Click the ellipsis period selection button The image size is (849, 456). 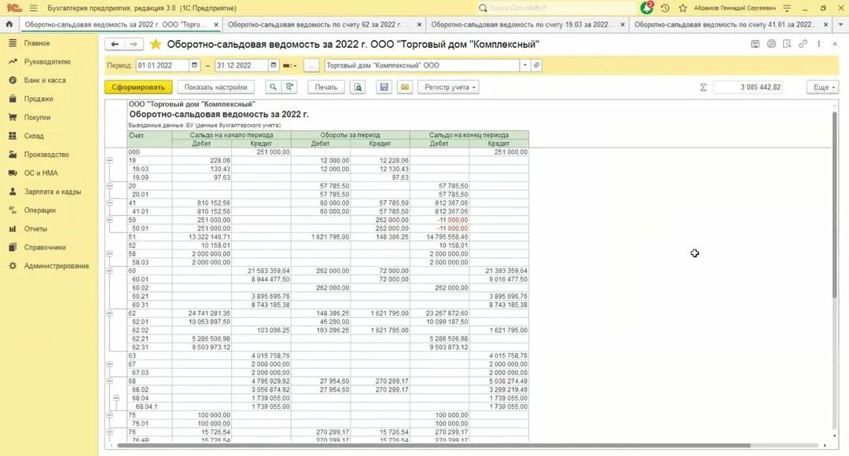(x=311, y=65)
